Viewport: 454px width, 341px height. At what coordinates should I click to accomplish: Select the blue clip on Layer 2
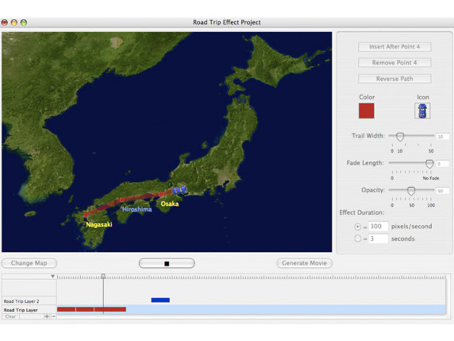tap(160, 300)
